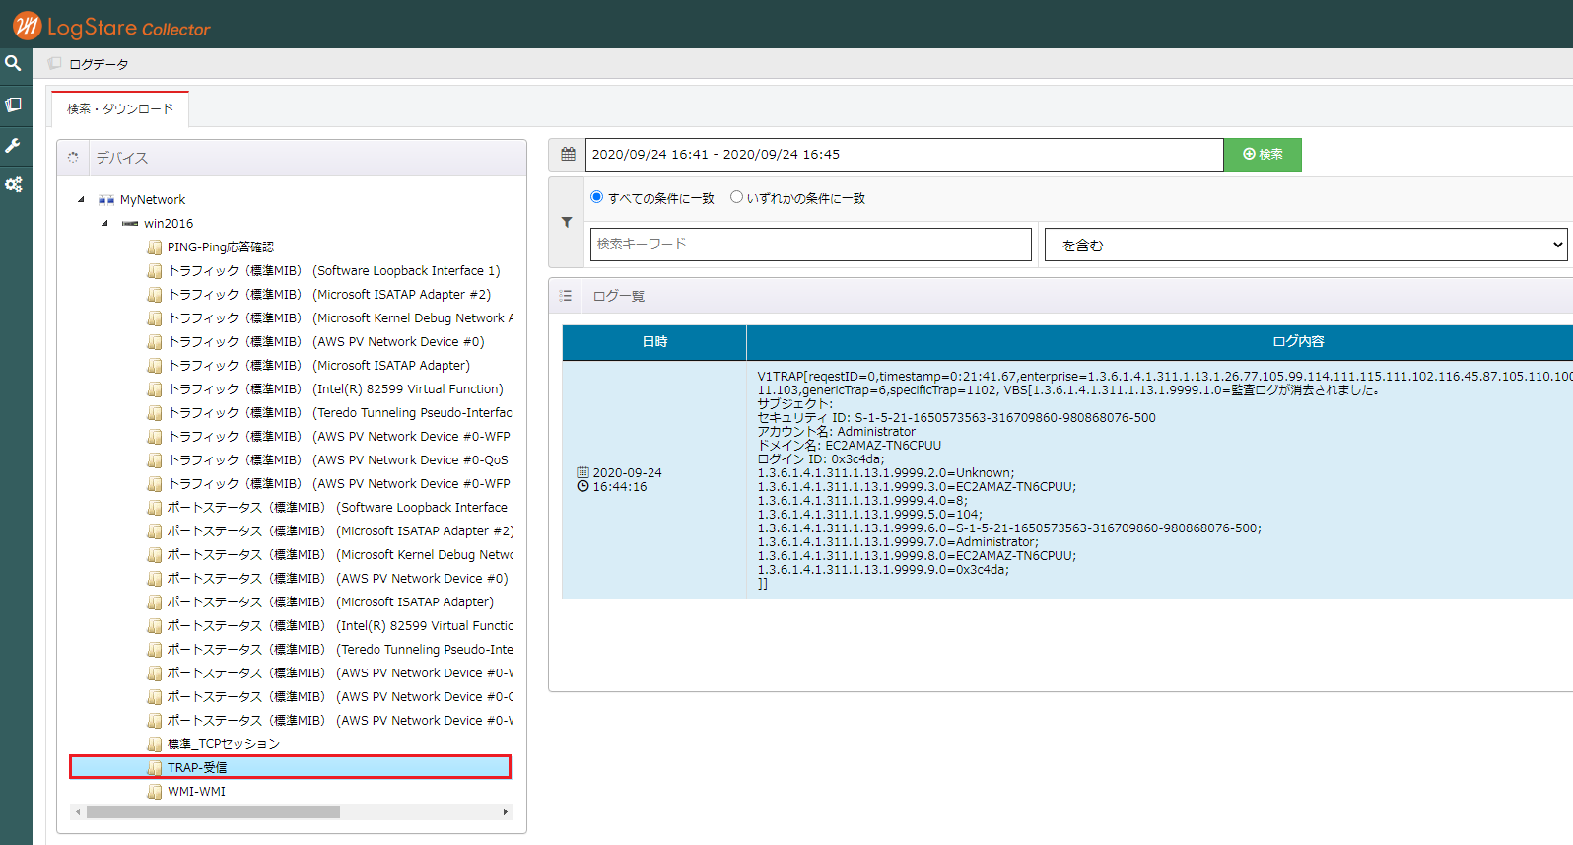Click folder icon of PING-Ping応答確認

click(155, 246)
